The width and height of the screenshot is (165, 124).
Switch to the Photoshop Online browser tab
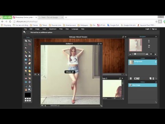pos(25,17)
